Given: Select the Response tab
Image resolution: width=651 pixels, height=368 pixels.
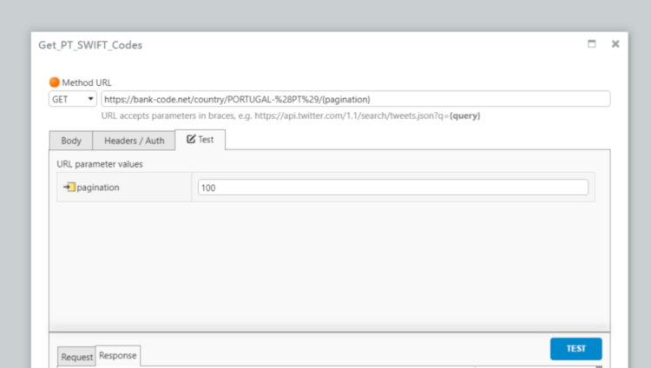Looking at the screenshot, I should click(118, 356).
